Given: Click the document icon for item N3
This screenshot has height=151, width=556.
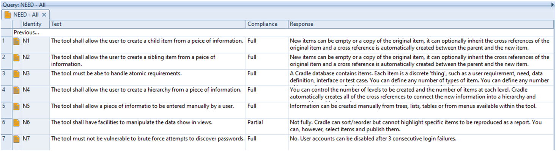Looking at the screenshot, I should pos(16,74).
